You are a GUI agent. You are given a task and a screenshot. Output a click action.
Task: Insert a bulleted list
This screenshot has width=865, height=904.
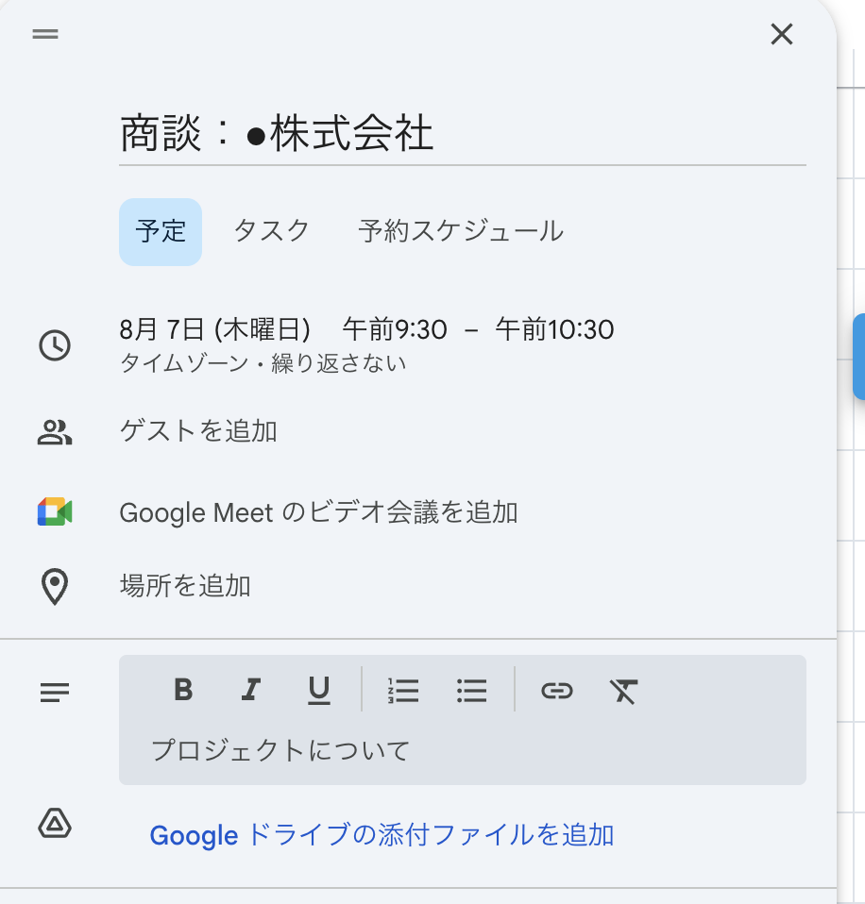471,691
